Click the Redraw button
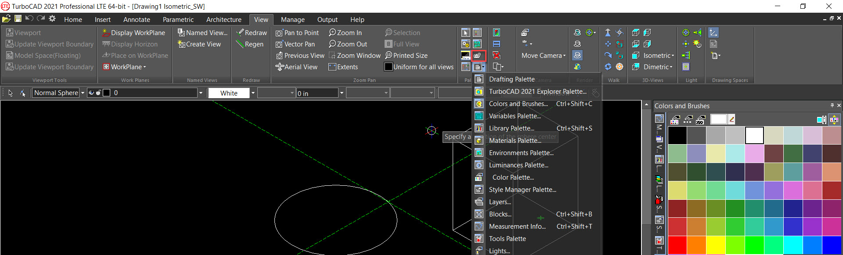The image size is (843, 255). (251, 33)
